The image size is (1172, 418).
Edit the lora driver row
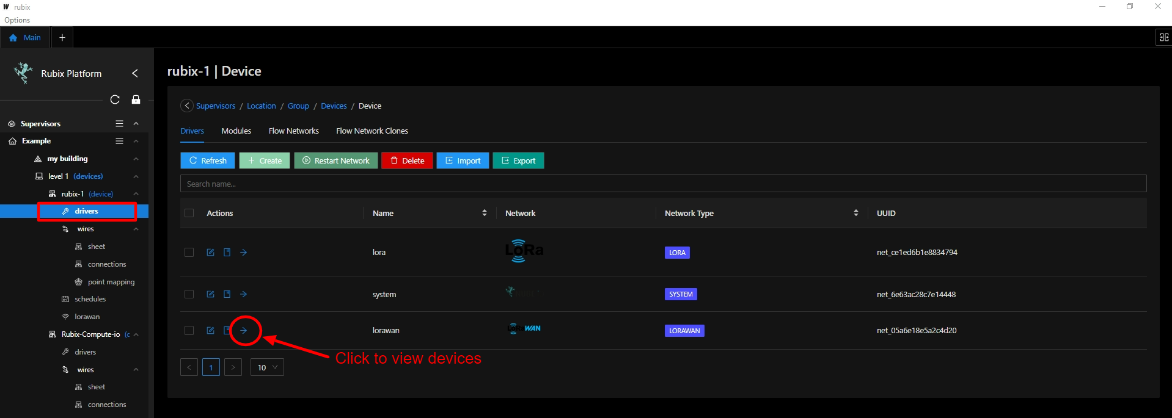click(210, 252)
